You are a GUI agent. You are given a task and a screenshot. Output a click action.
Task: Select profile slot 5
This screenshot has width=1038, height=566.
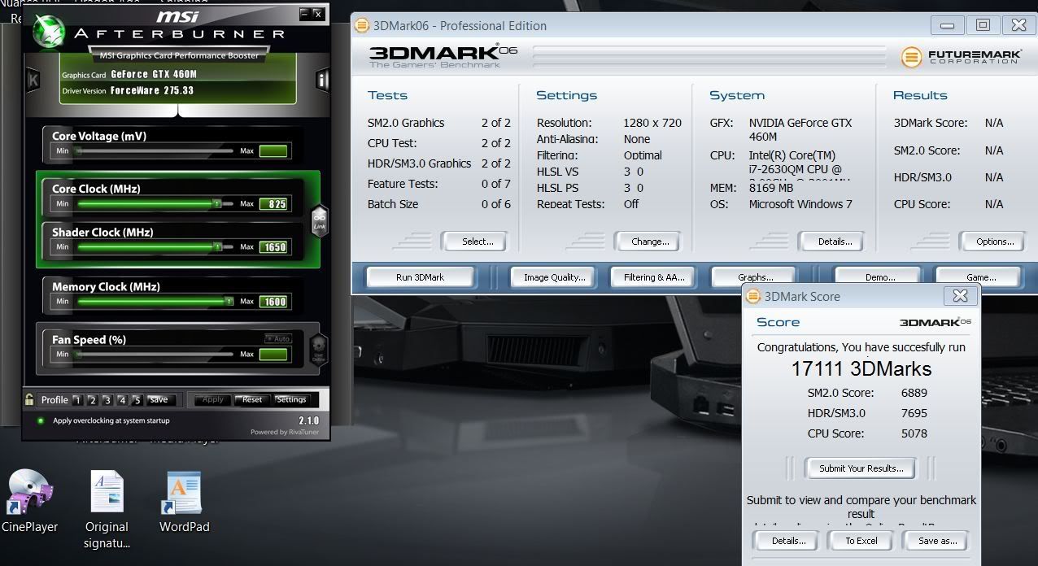pos(137,400)
